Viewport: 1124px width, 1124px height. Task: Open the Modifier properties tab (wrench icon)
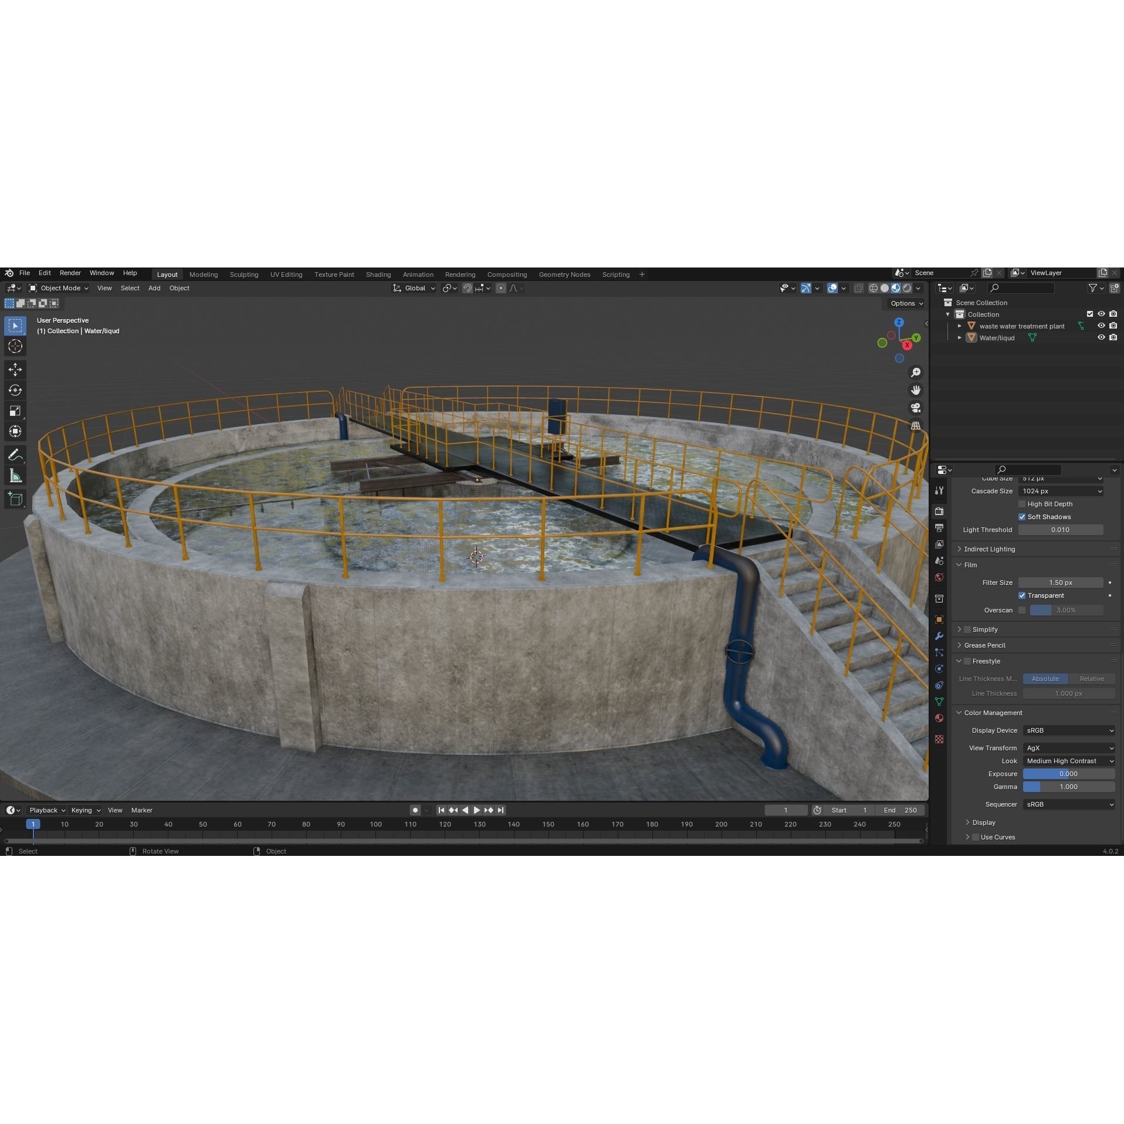pyautogui.click(x=939, y=637)
